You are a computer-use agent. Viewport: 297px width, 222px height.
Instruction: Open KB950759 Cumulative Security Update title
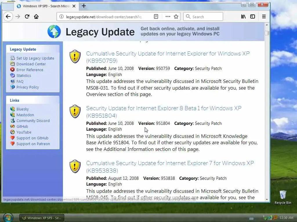pyautogui.click(x=168, y=57)
